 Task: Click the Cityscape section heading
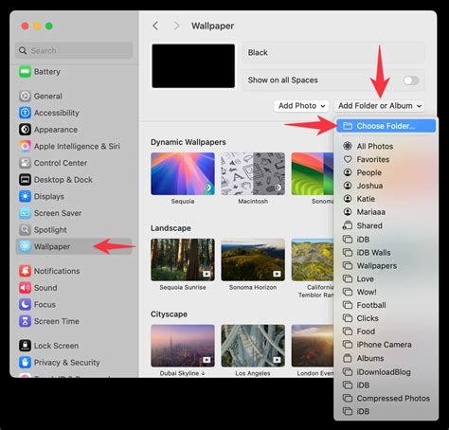(x=169, y=314)
